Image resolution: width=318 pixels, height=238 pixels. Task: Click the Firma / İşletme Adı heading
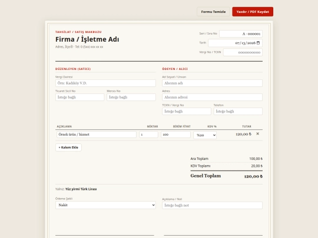click(87, 39)
